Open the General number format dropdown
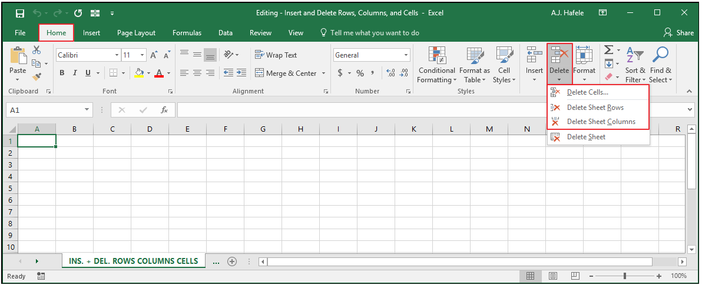702x285 pixels. (x=406, y=55)
